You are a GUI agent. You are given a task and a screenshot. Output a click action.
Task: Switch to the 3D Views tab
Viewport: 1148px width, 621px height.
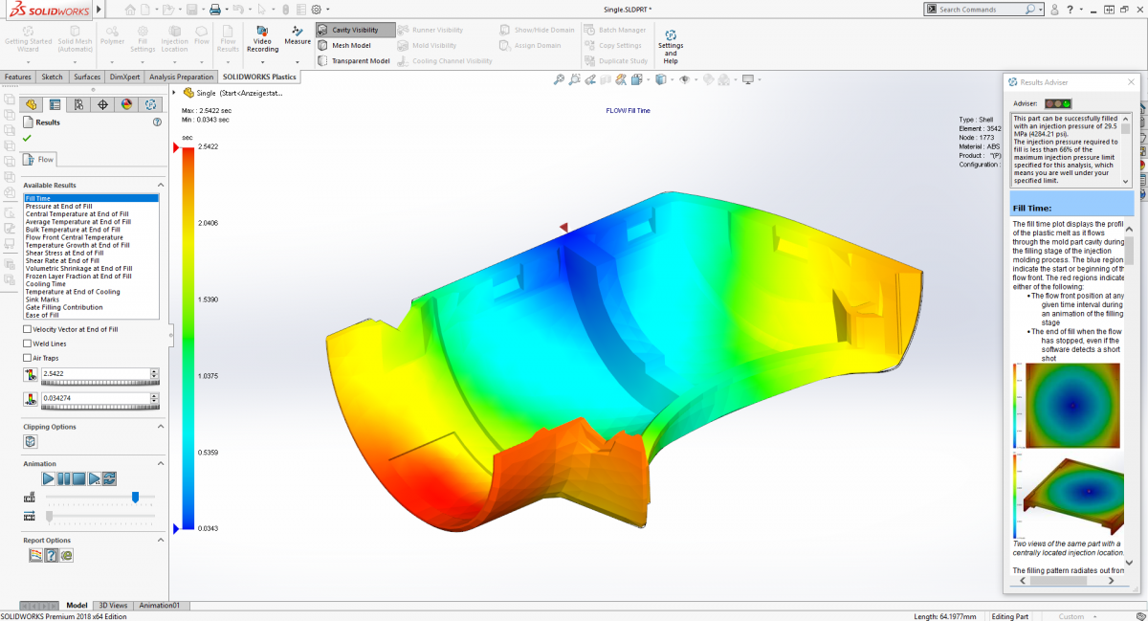(113, 606)
